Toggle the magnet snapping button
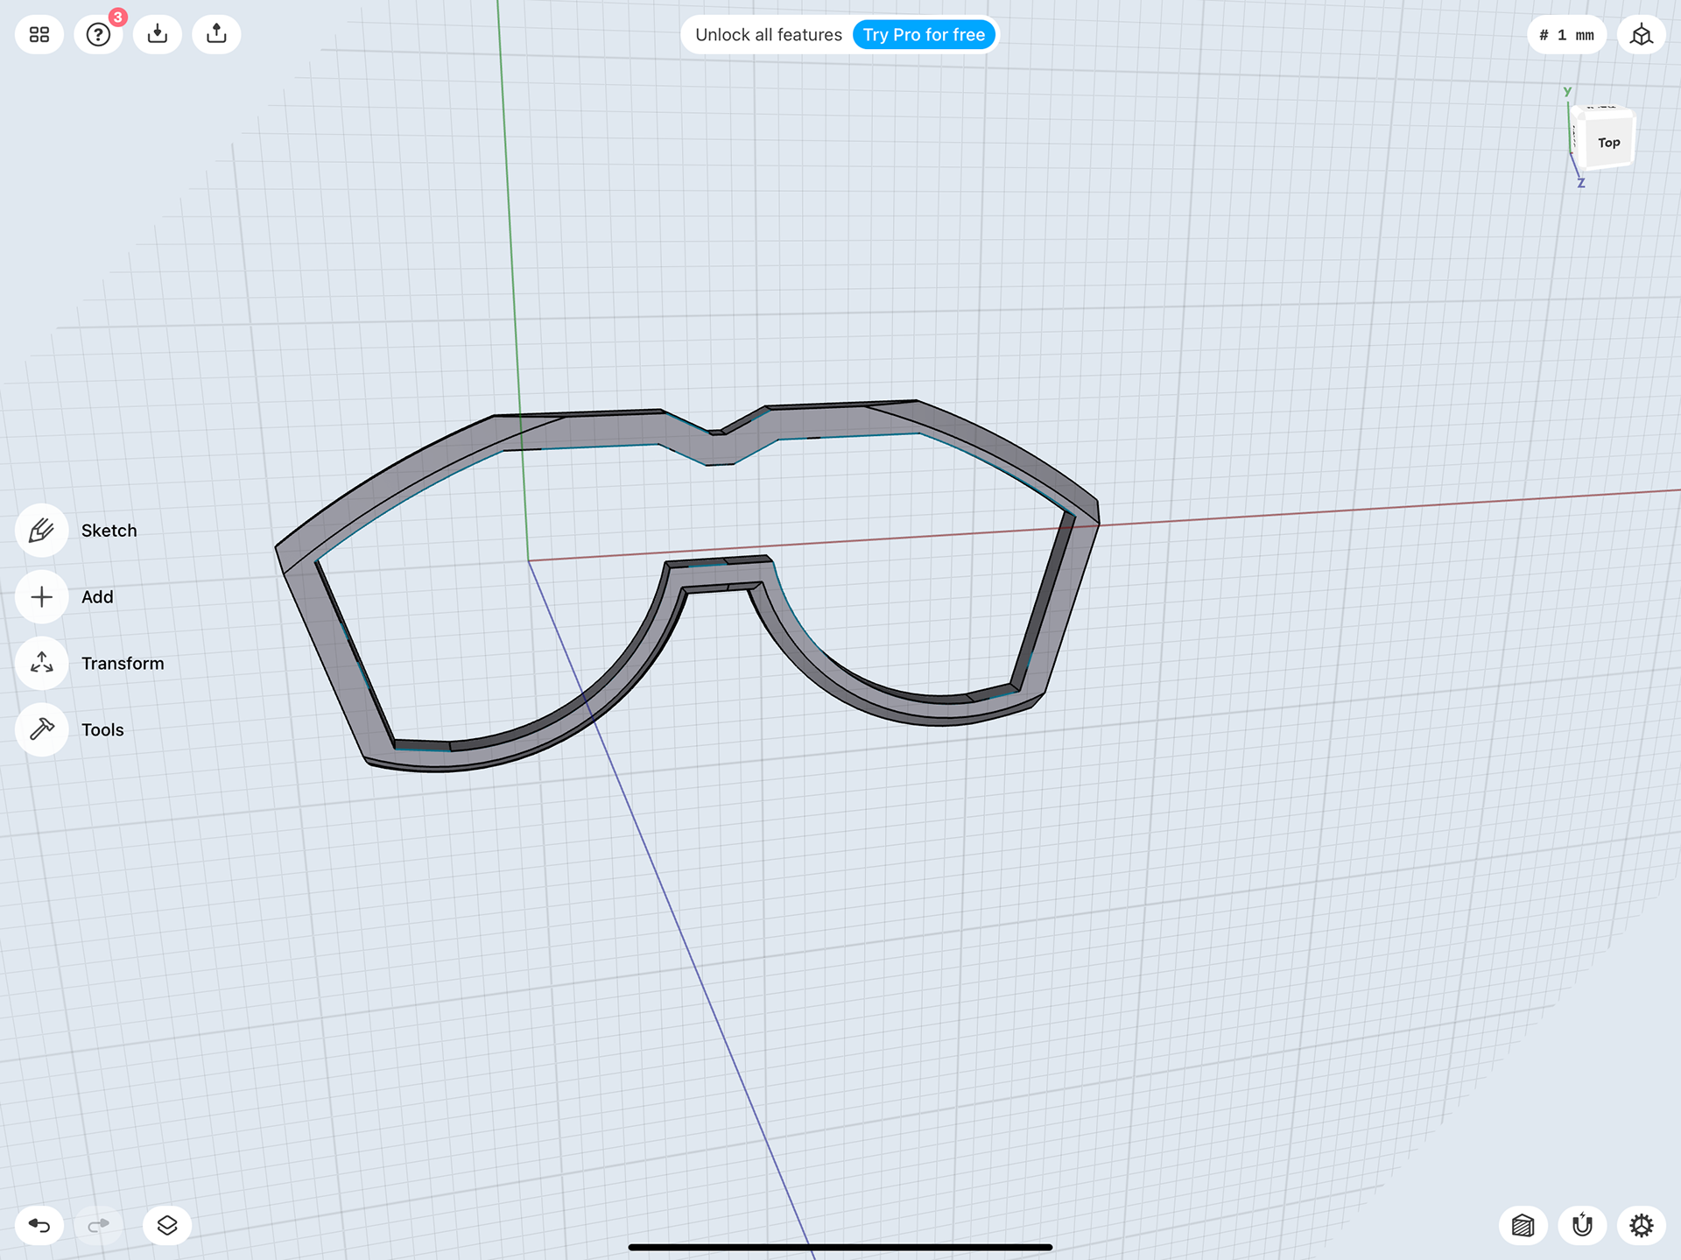1681x1260 pixels. [1582, 1225]
